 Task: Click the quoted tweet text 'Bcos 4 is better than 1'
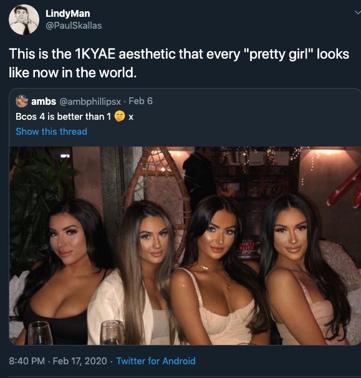click(x=63, y=117)
